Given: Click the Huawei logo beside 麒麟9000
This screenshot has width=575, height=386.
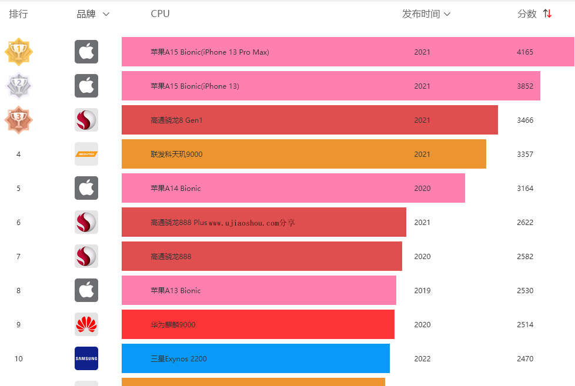Looking at the screenshot, I should tap(86, 324).
